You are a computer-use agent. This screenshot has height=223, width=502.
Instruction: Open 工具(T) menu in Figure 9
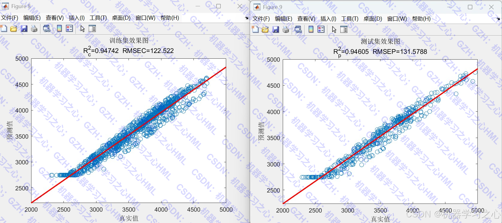click(x=350, y=19)
